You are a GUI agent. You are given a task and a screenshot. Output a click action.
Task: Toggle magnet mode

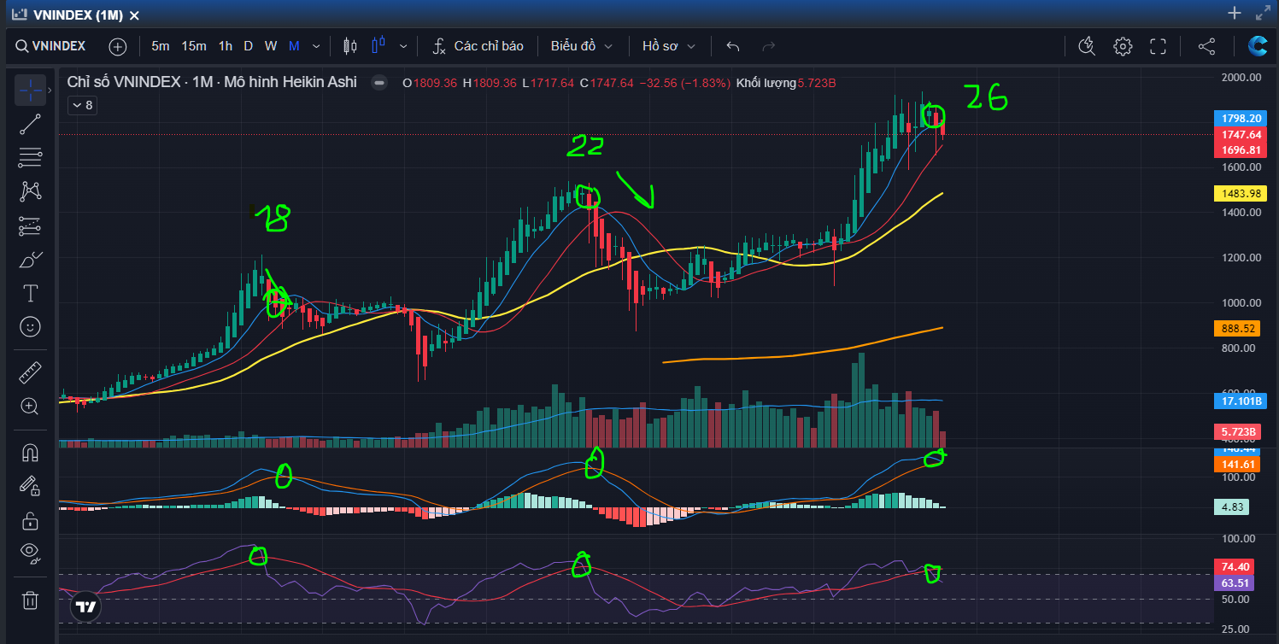30,453
